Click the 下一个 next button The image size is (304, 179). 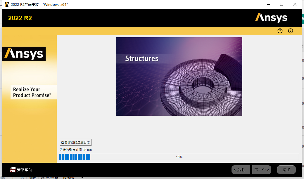pyautogui.click(x=262, y=169)
